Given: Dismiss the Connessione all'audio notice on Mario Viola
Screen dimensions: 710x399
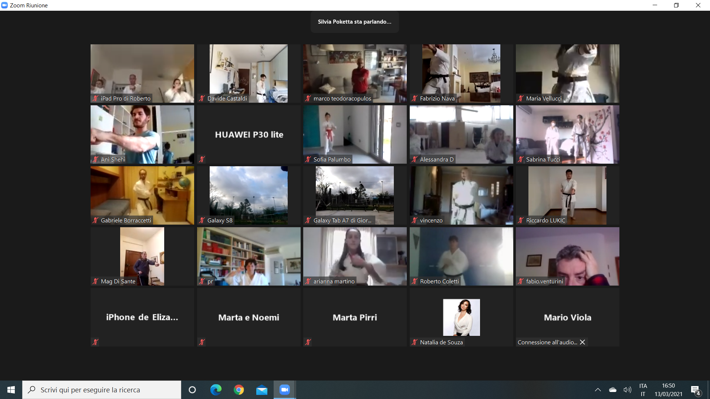Looking at the screenshot, I should 582,342.
